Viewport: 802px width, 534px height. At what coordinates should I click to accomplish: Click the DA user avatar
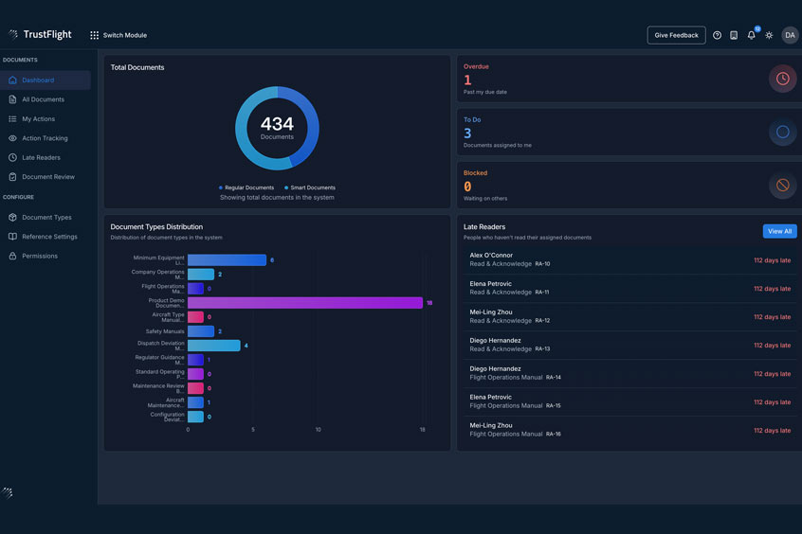[790, 35]
